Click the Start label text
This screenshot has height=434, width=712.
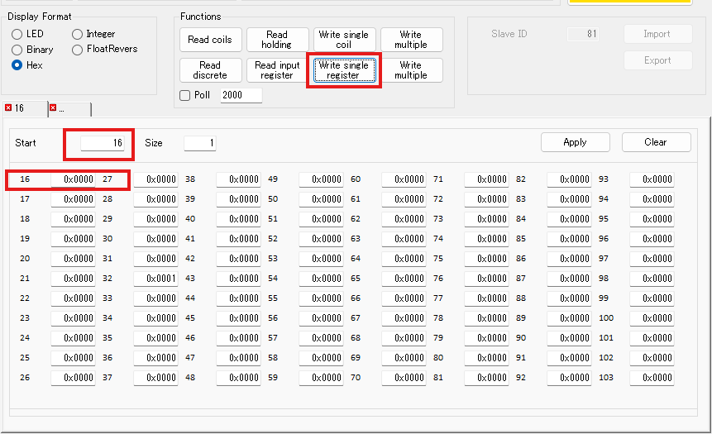26,143
